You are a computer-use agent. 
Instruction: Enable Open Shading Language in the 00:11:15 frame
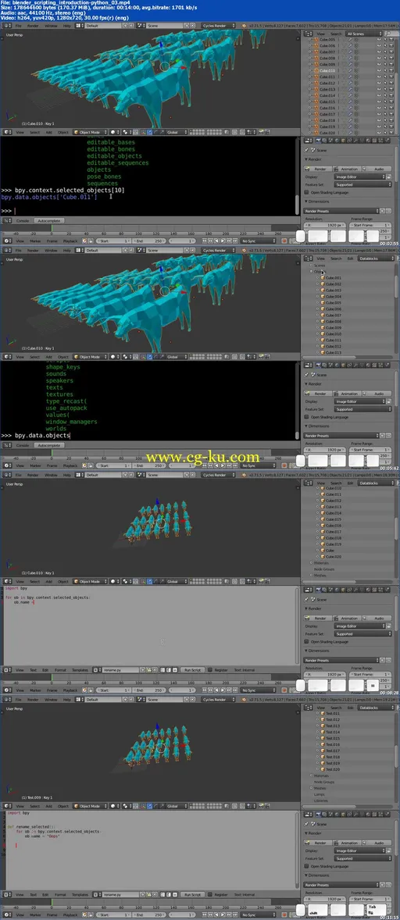(307, 866)
